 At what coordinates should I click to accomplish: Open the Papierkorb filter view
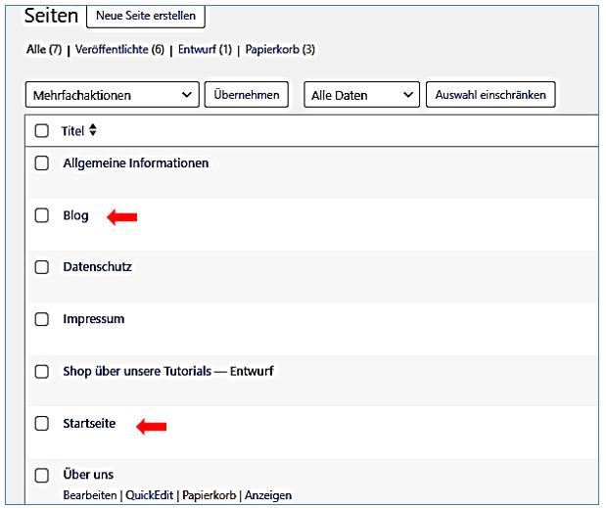280,49
